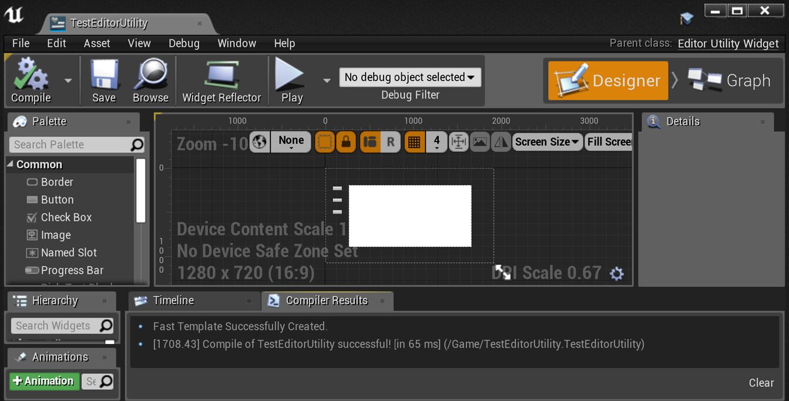Toggle the widget outlines display
This screenshot has width=789, height=401.
click(325, 141)
